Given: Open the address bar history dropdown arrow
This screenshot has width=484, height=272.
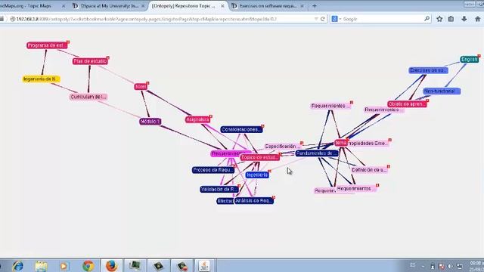Looking at the screenshot, I should coord(316,19).
